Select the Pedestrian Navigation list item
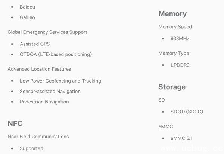 coord(44,102)
